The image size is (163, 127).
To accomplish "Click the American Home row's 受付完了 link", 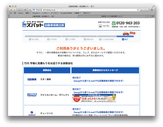I will coord(77,89).
